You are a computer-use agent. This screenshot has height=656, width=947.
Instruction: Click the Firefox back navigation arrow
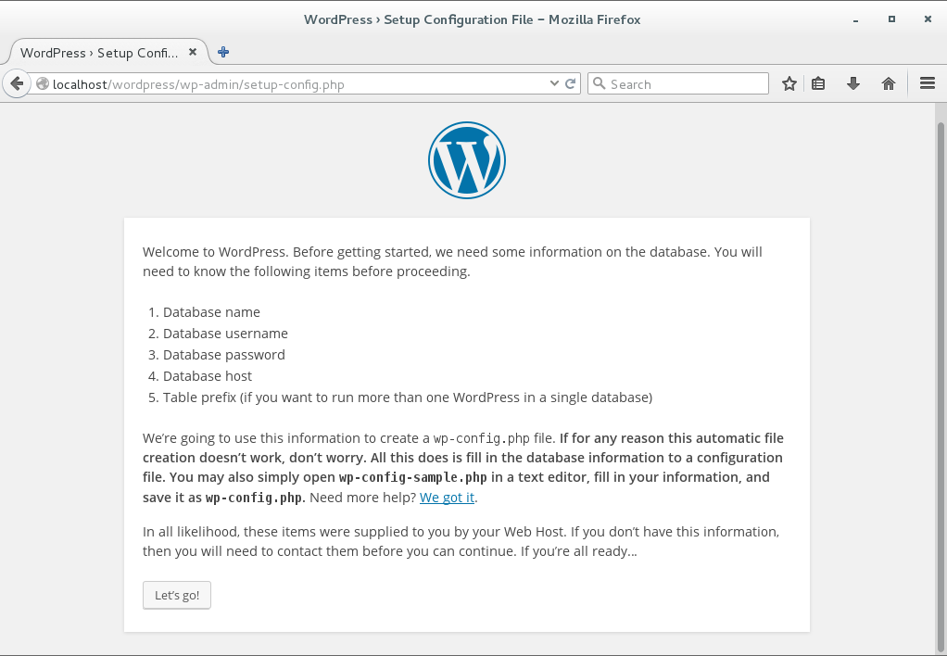(x=16, y=82)
